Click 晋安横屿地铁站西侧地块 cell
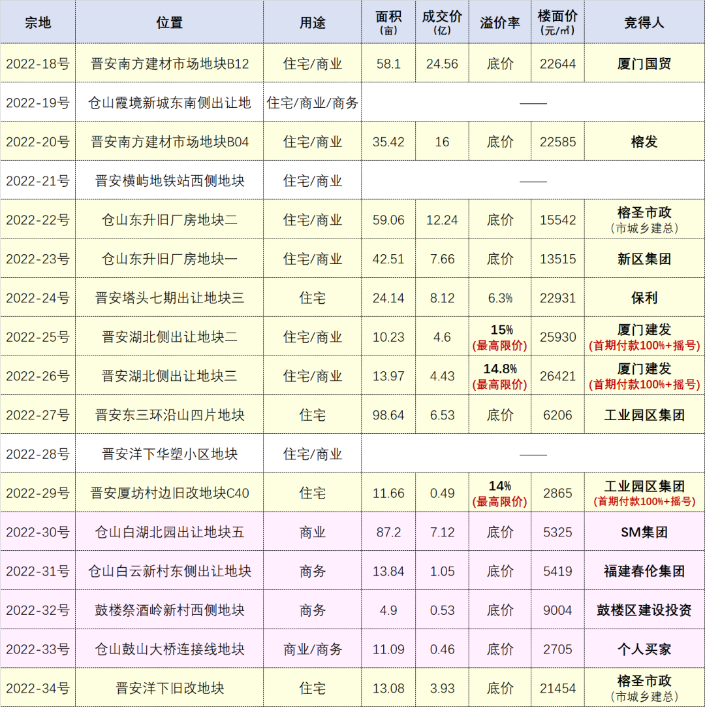This screenshot has width=705, height=707. pyautogui.click(x=169, y=180)
